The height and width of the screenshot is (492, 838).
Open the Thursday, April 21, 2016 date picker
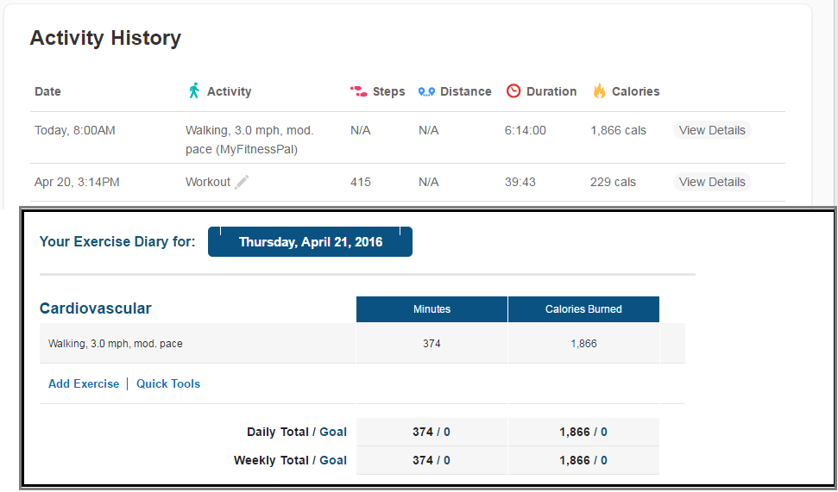[x=311, y=242]
